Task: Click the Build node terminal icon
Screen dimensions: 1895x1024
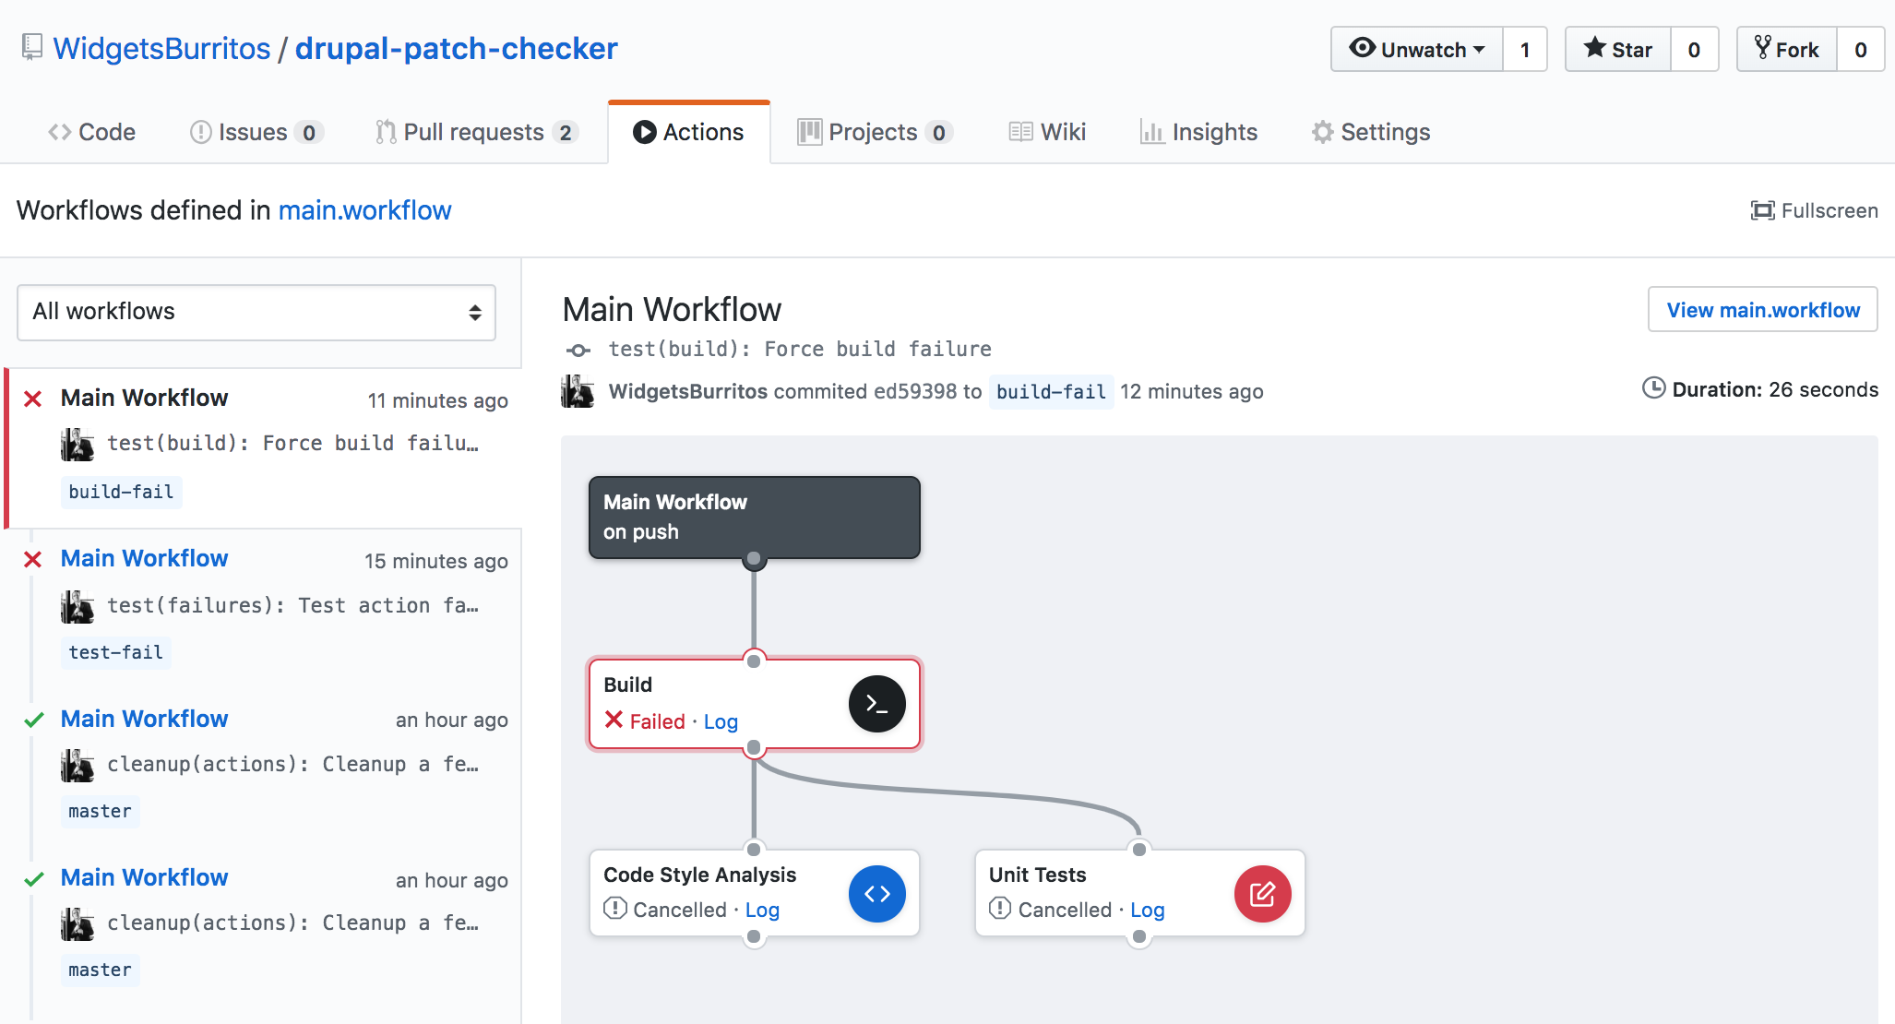Action: point(879,701)
